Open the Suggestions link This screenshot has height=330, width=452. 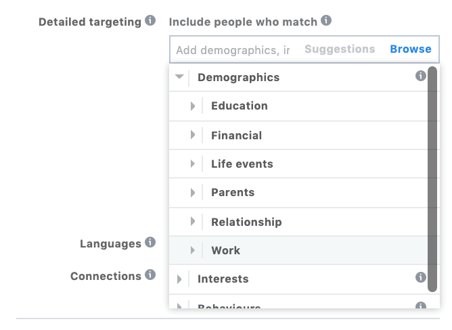[340, 49]
